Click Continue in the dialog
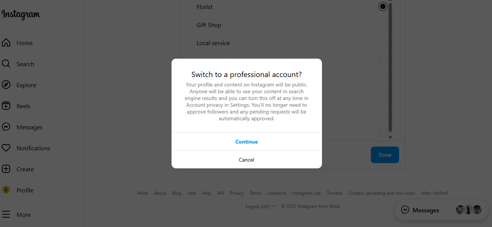 [247, 142]
